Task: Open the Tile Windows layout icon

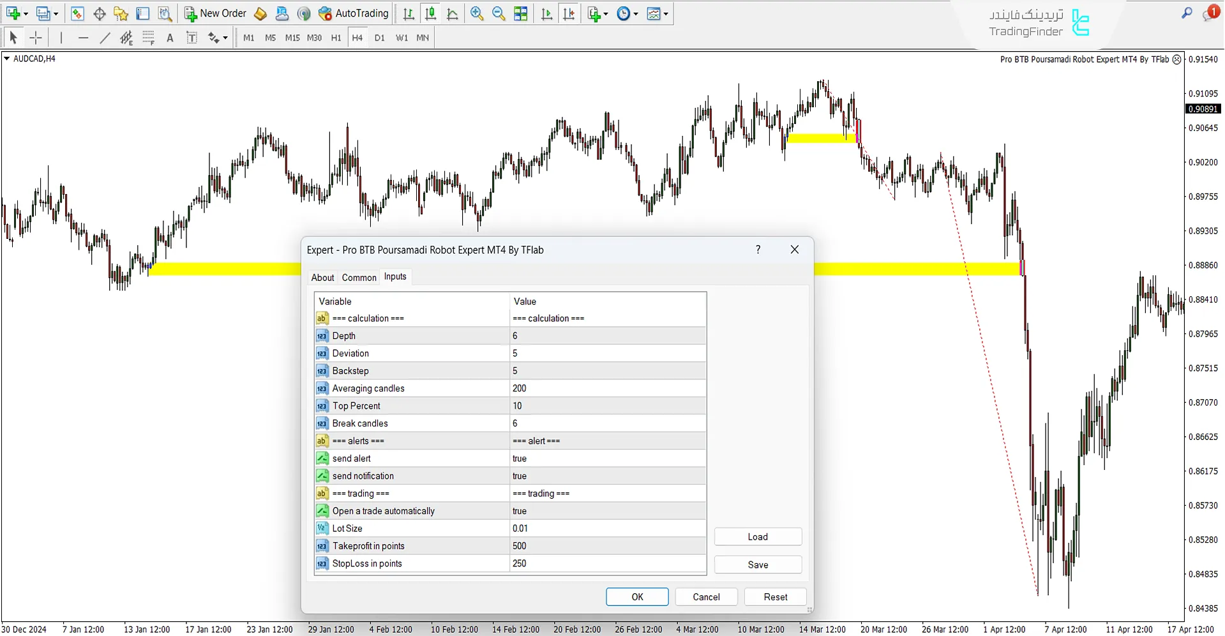Action: (521, 13)
